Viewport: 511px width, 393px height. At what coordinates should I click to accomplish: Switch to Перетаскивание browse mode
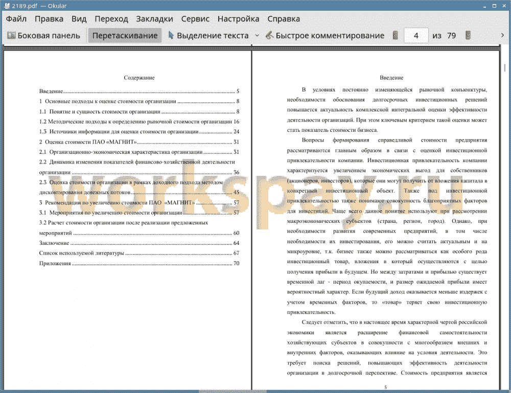click(x=125, y=36)
